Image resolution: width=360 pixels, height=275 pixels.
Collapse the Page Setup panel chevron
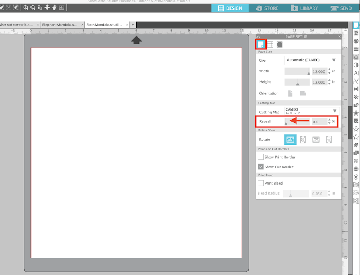click(259, 36)
